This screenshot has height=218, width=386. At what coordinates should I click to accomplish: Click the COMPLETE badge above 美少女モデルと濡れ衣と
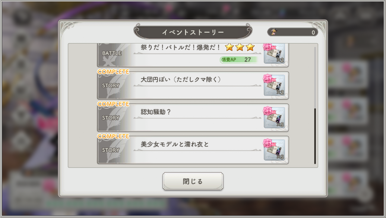tap(113, 136)
